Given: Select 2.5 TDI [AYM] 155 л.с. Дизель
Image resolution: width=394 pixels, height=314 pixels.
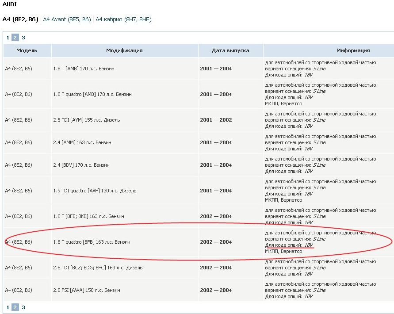Looking at the screenshot, I should click(x=86, y=120).
